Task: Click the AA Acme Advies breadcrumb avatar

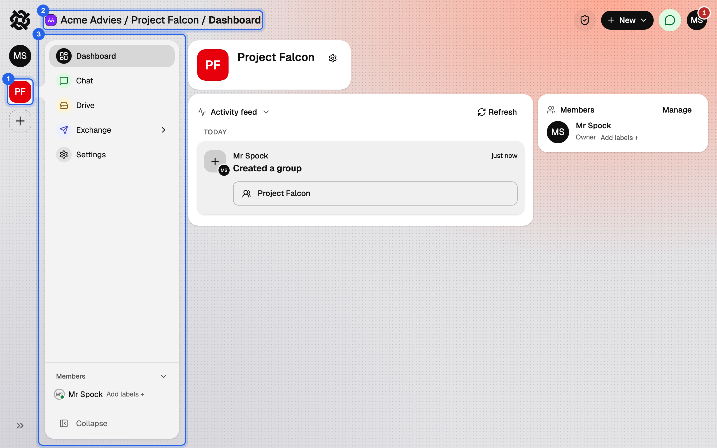Action: [x=51, y=20]
